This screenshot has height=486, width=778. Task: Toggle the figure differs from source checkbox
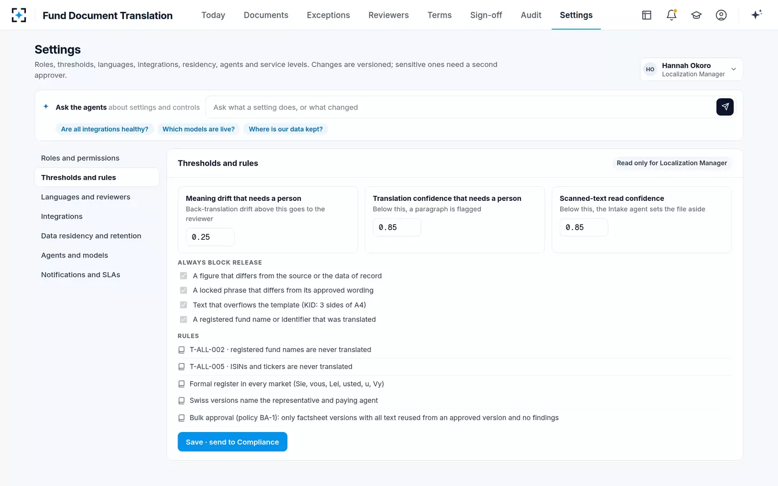[184, 276]
